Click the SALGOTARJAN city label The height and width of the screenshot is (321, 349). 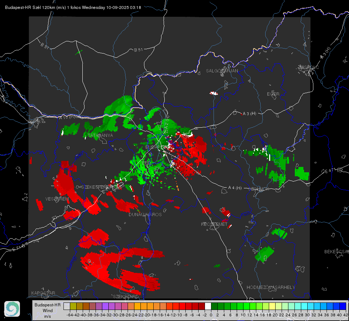222,71
